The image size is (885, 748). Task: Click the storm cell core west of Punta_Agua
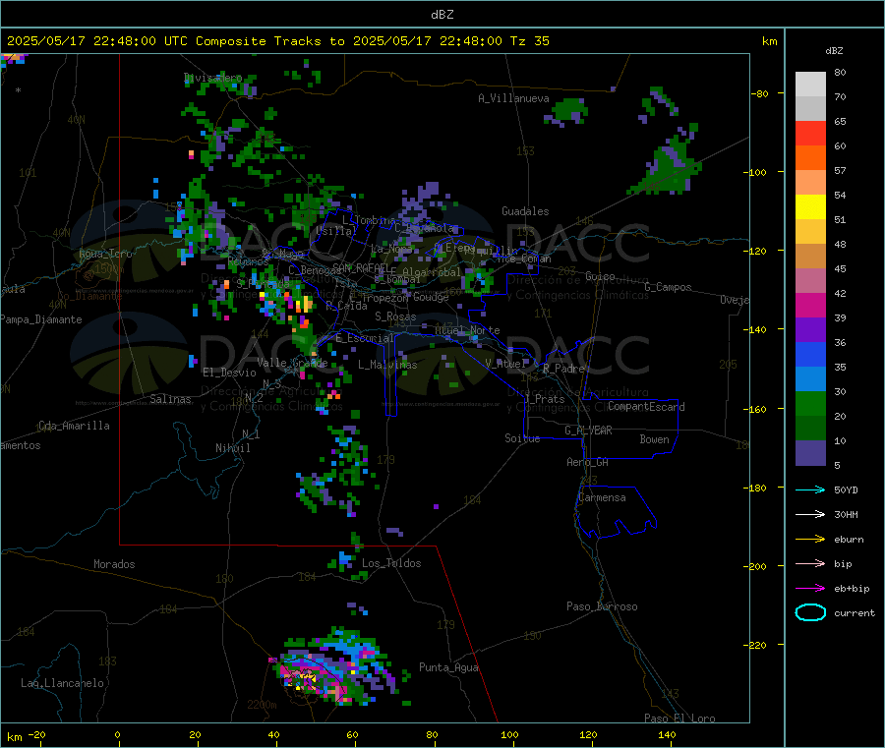[302, 676]
